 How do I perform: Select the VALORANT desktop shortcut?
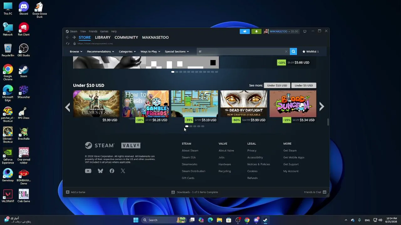pos(8,196)
